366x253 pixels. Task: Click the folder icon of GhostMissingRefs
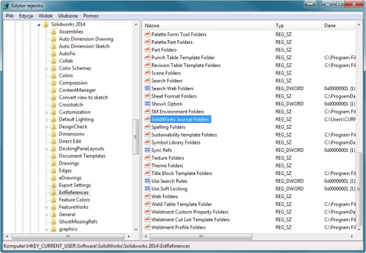tap(54, 221)
